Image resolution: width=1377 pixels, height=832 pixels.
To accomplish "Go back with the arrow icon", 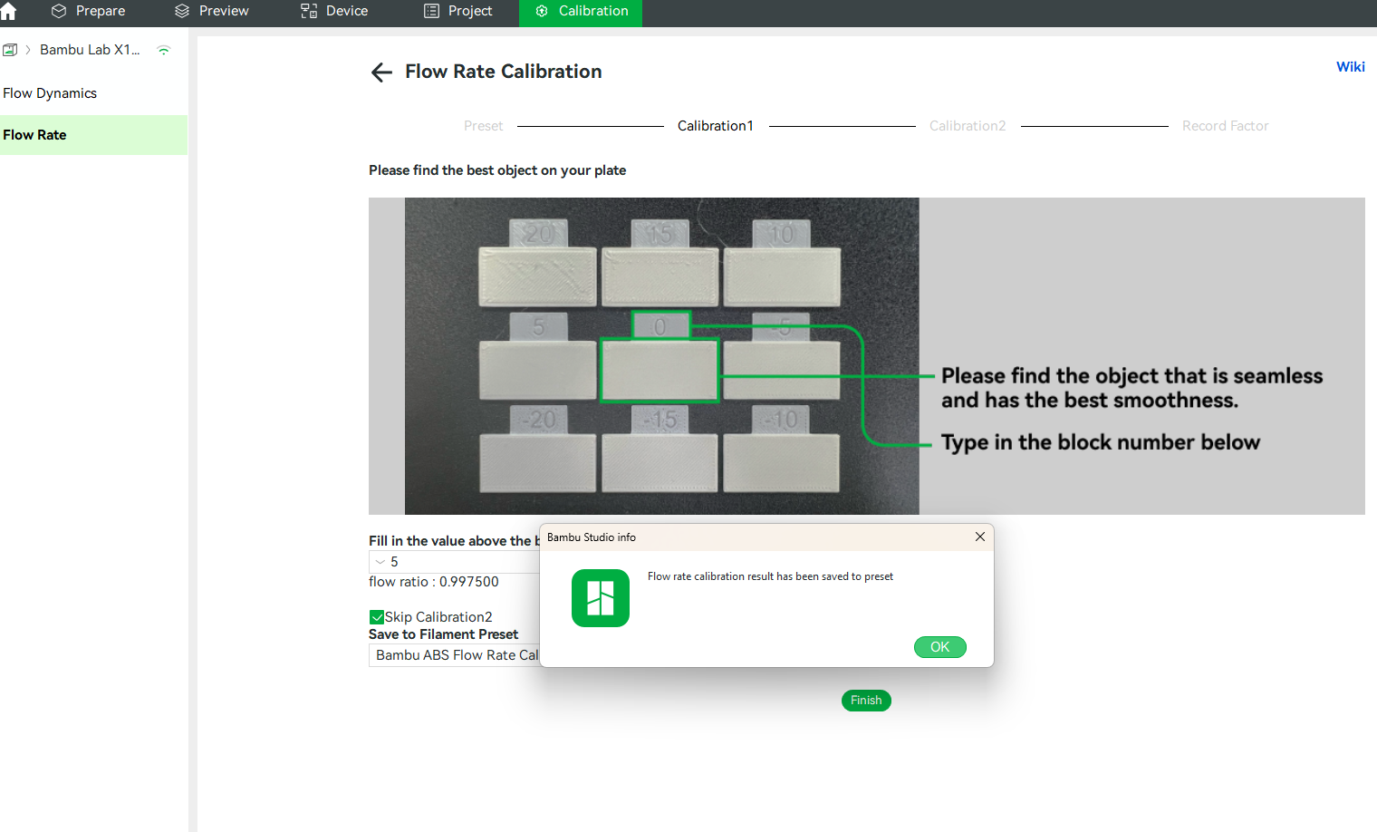I will pos(381,73).
